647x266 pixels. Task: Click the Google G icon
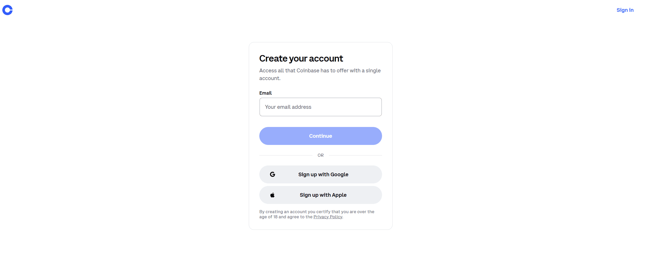[x=272, y=174]
